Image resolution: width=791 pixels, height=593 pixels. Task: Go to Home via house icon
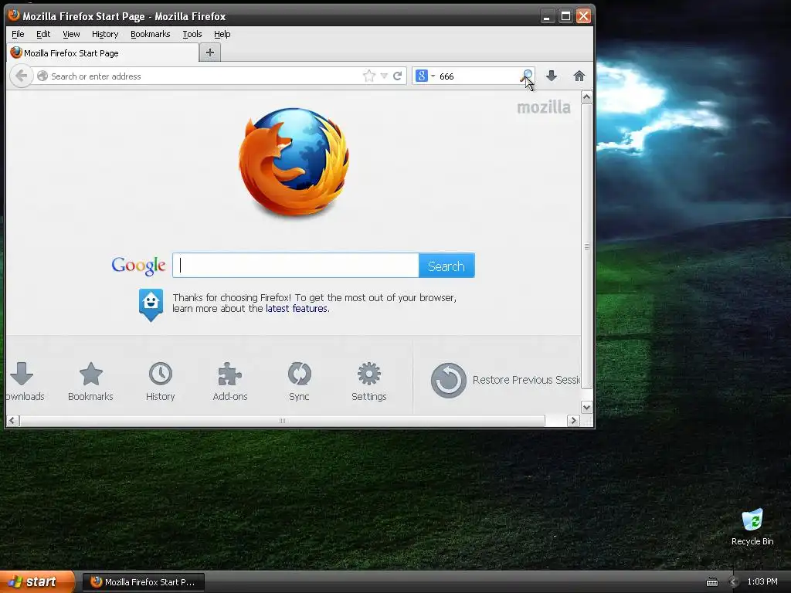pyautogui.click(x=579, y=76)
